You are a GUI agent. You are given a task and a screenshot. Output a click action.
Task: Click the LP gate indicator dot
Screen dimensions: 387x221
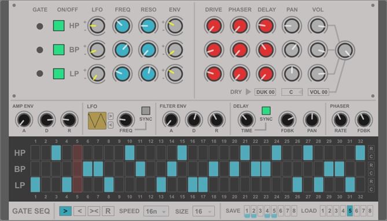(40, 73)
